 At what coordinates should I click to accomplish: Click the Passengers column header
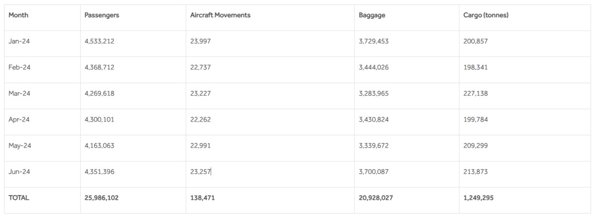coord(102,15)
